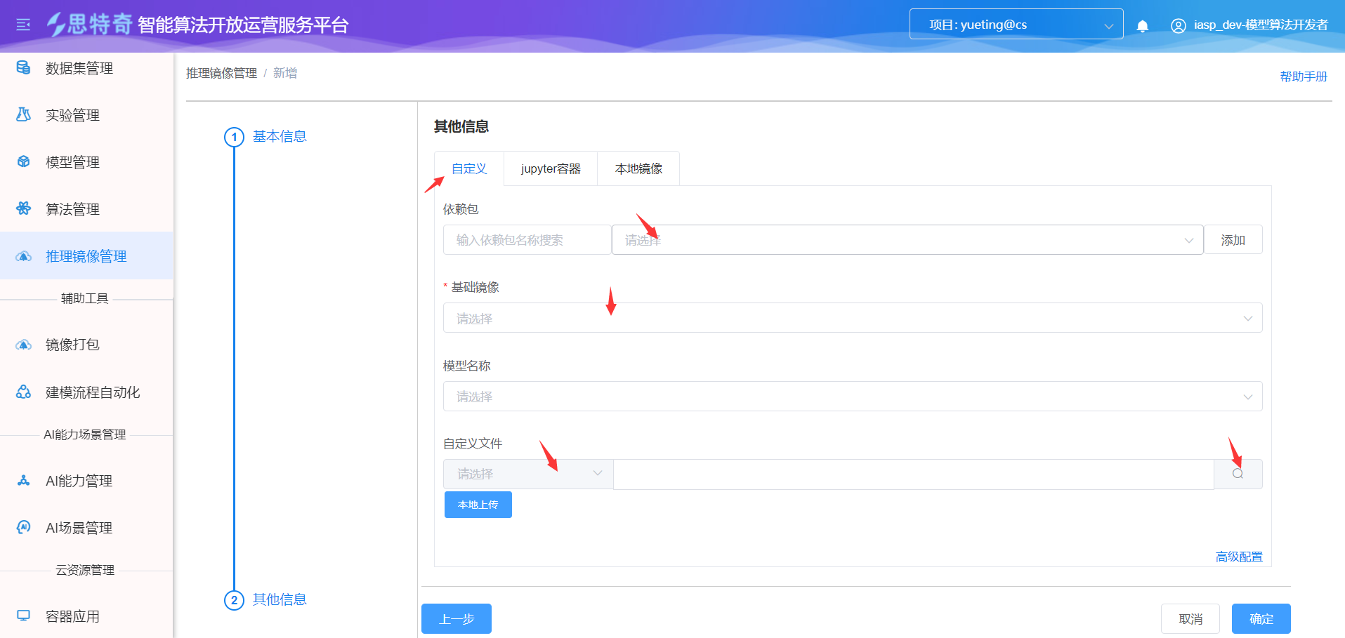1345x638 pixels.
Task: Collapse the sidebar with the hamburger icon
Action: point(23,25)
